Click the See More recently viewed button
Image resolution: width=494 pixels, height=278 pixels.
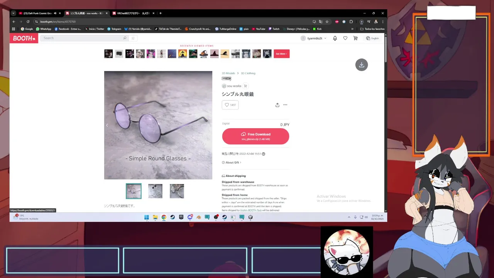(281, 54)
